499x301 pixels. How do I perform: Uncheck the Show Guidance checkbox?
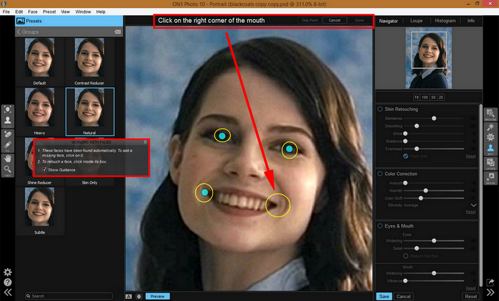pyautogui.click(x=44, y=169)
